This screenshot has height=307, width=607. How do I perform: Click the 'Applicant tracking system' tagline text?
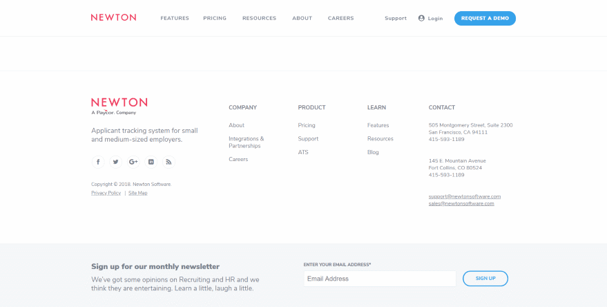(x=144, y=135)
